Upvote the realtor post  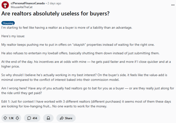click(x=5, y=118)
